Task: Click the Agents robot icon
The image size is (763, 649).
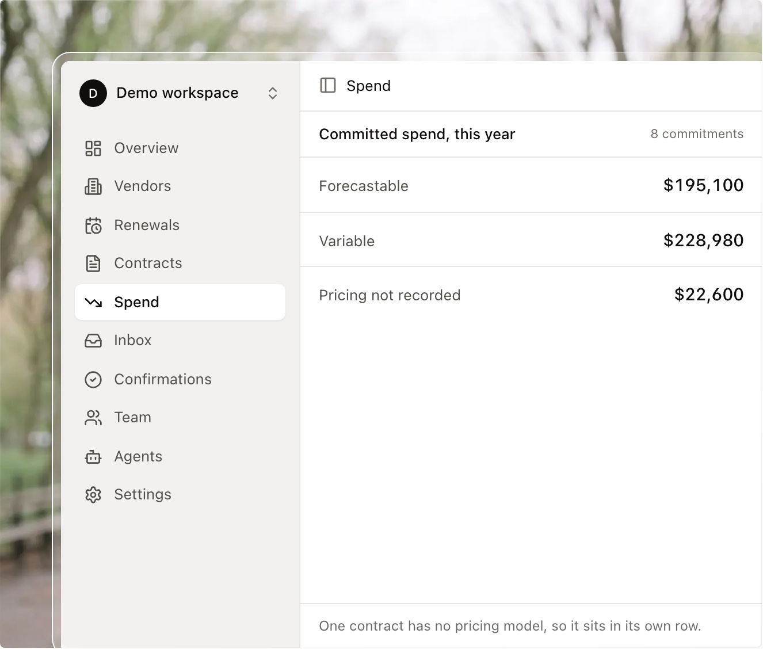Action: 93,457
